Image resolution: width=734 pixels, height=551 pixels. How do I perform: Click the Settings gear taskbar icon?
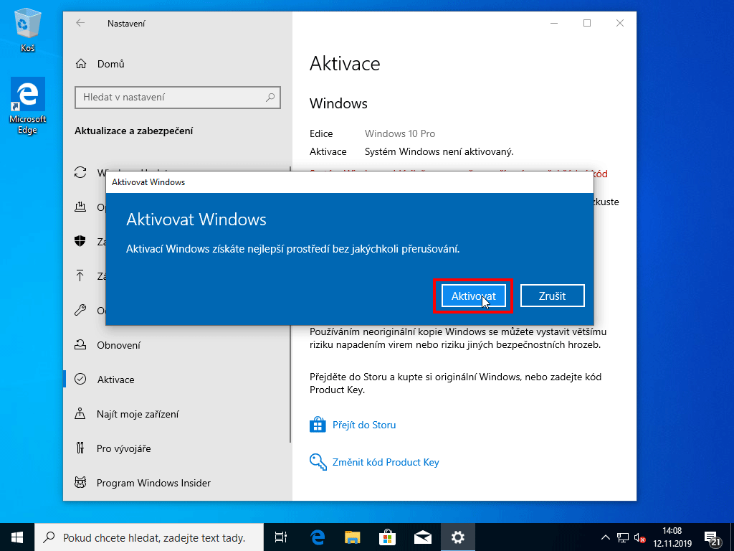tap(458, 537)
